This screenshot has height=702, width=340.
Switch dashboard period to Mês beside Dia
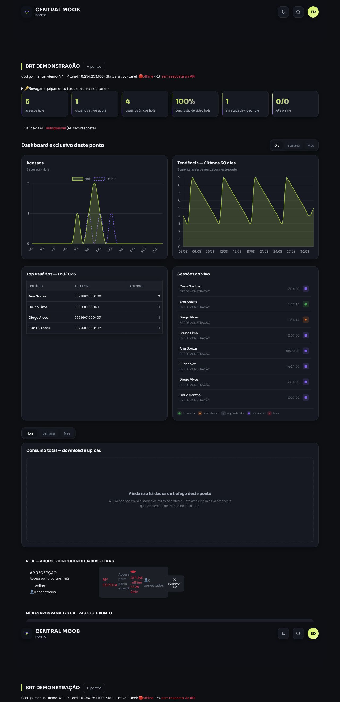click(311, 146)
